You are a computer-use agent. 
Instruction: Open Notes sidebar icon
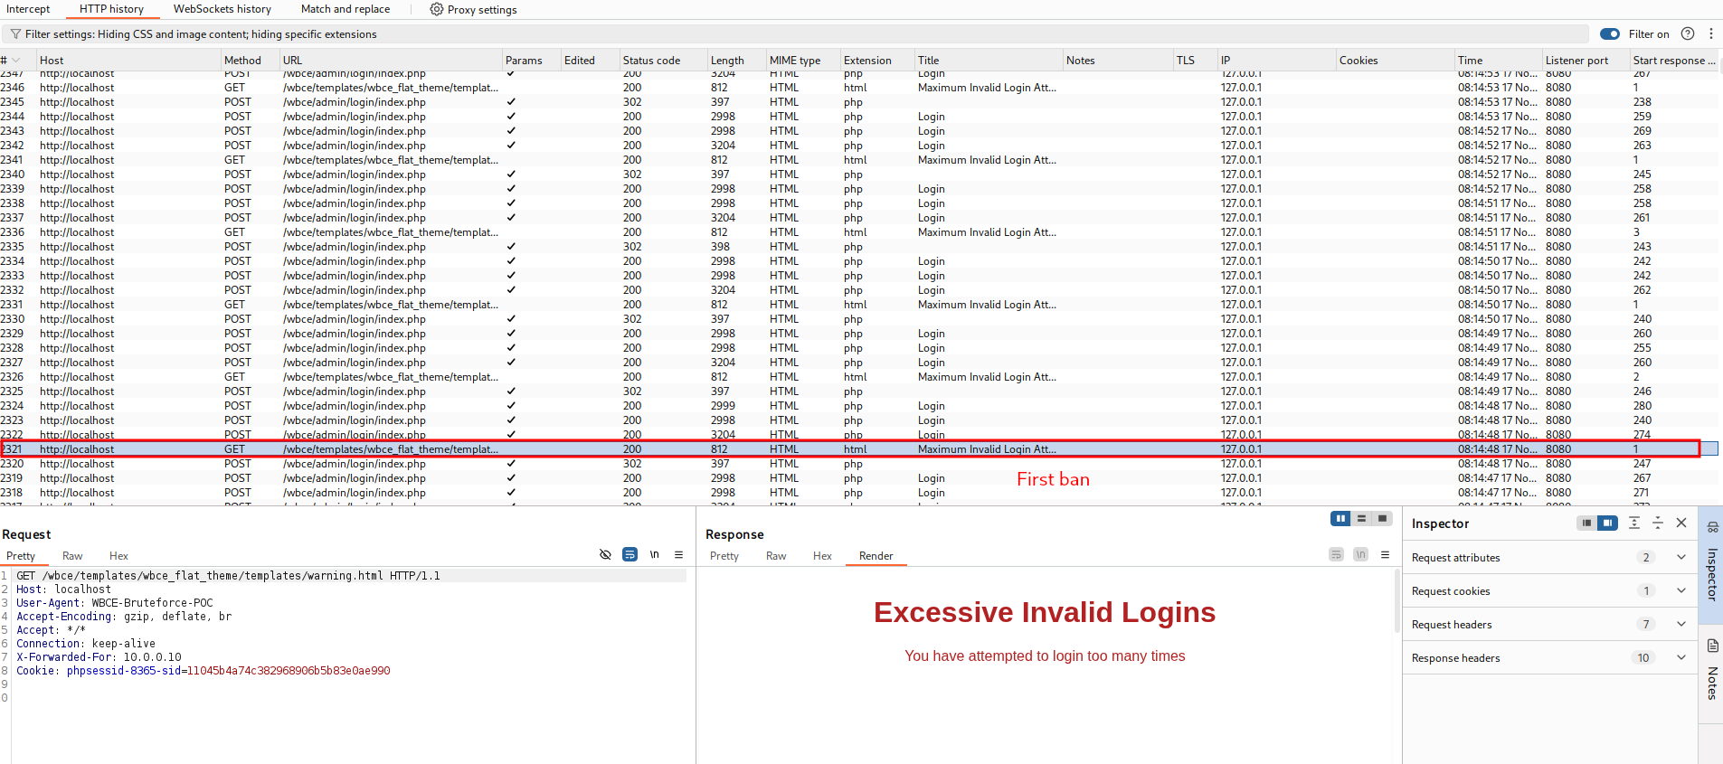1712,646
